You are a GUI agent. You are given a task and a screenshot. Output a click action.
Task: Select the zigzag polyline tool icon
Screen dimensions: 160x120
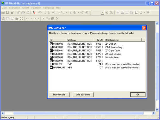59,13
